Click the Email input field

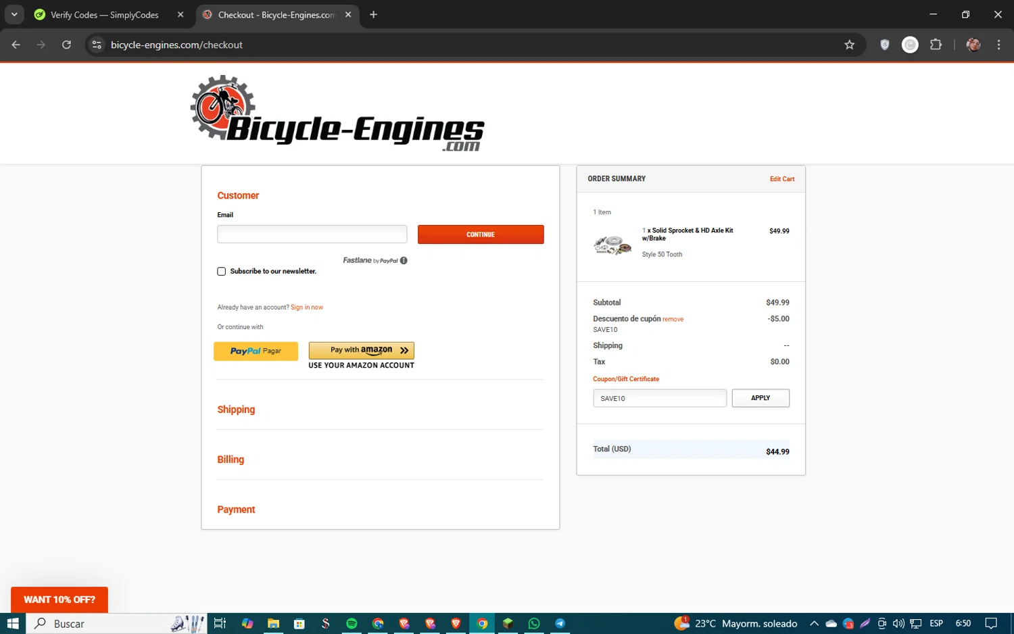pyautogui.click(x=312, y=234)
